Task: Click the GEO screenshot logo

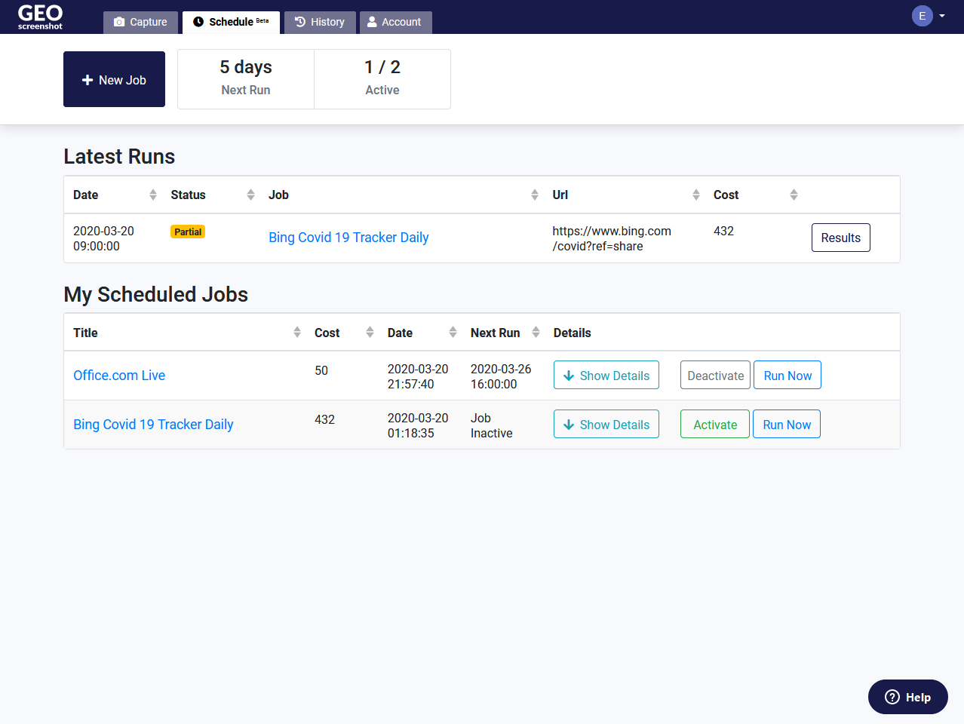Action: coord(40,15)
